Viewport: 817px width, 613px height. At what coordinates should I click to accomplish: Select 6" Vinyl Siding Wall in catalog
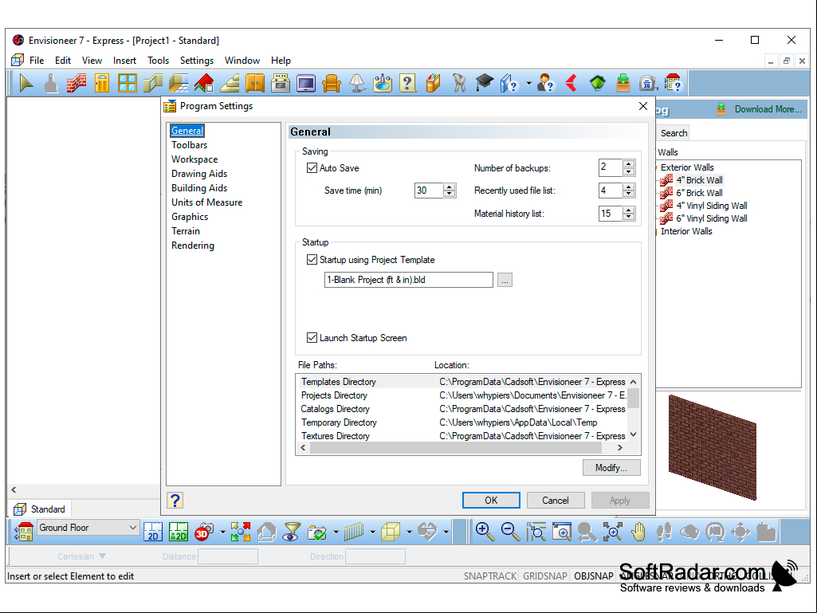[x=711, y=218]
